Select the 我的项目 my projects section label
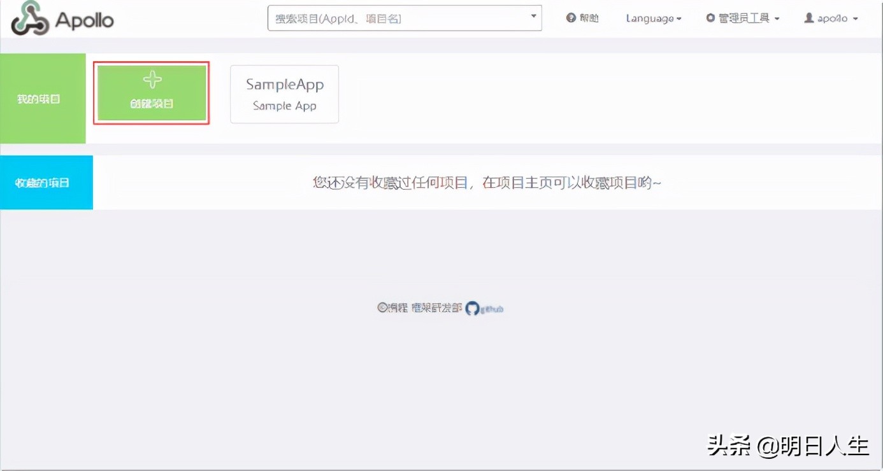This screenshot has width=883, height=471. (x=39, y=99)
